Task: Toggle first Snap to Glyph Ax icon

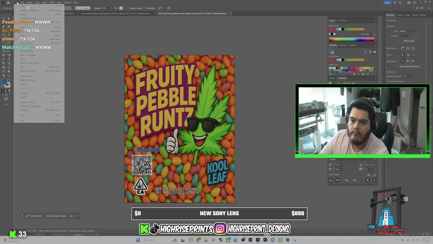Action: [331, 180]
